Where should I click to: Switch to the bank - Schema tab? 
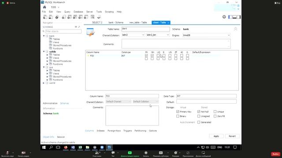[x=116, y=22]
